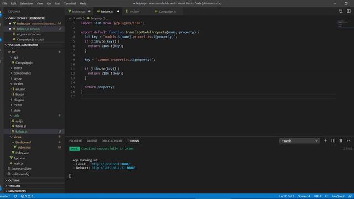Open errors and warnings status indicator
354x199 pixels.
pyautogui.click(x=27, y=196)
